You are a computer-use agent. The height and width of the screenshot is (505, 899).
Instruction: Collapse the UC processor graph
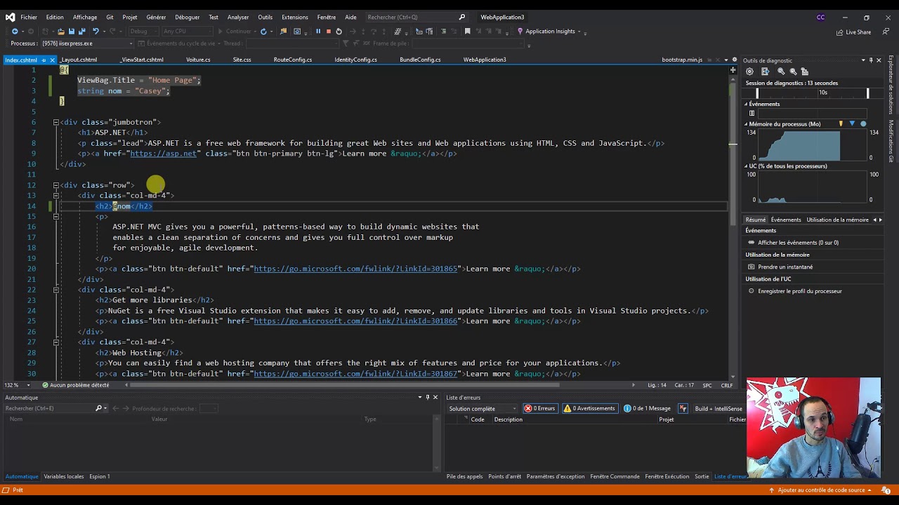747,166
